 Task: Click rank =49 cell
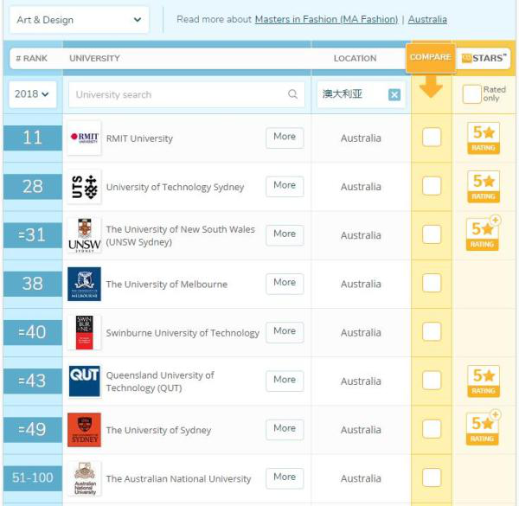pyautogui.click(x=33, y=430)
